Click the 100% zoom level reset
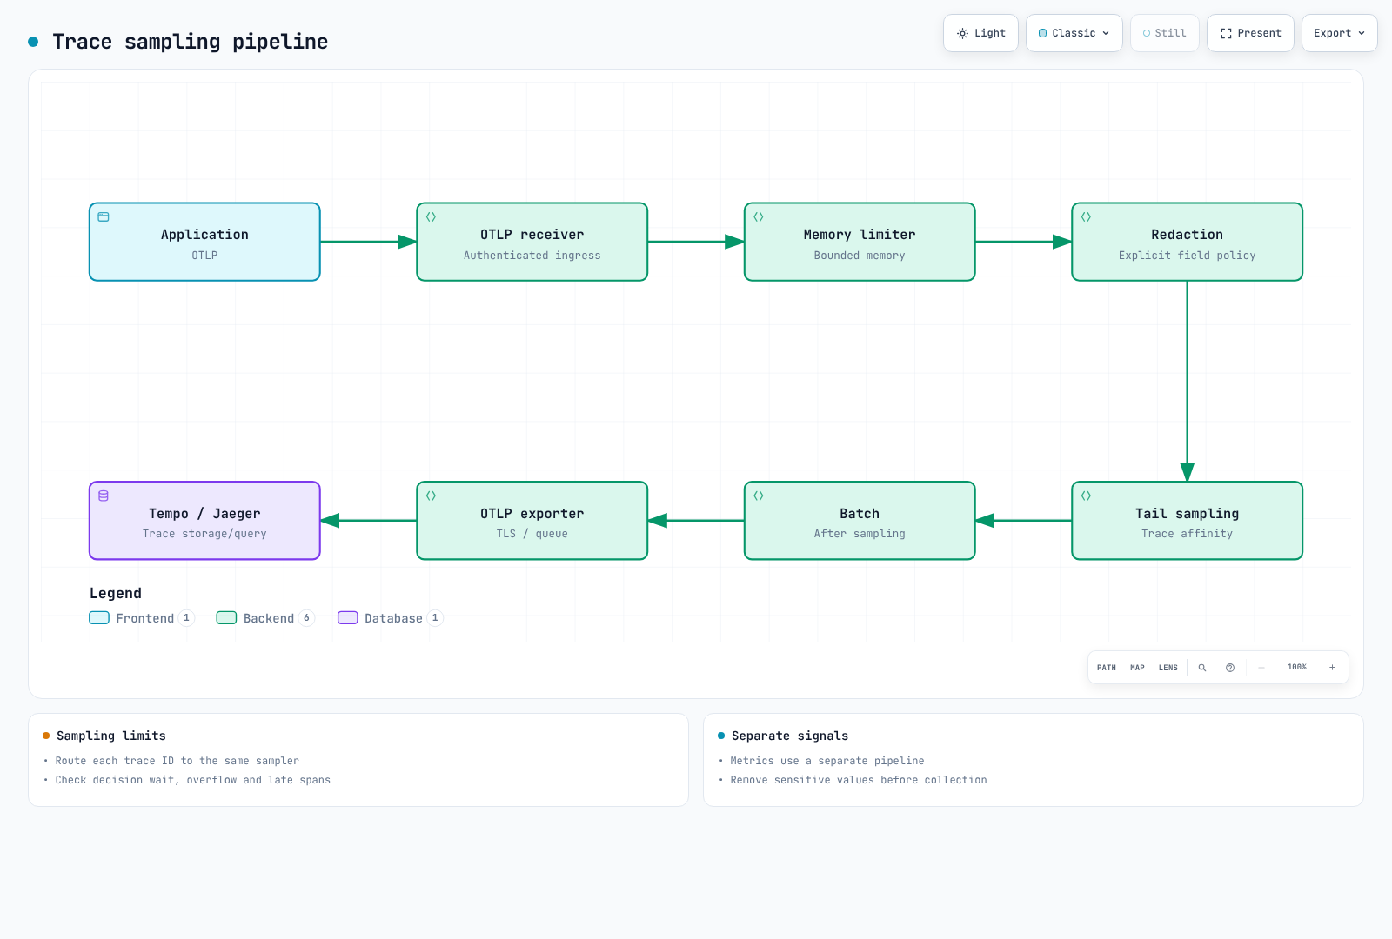The image size is (1392, 939). tap(1297, 668)
